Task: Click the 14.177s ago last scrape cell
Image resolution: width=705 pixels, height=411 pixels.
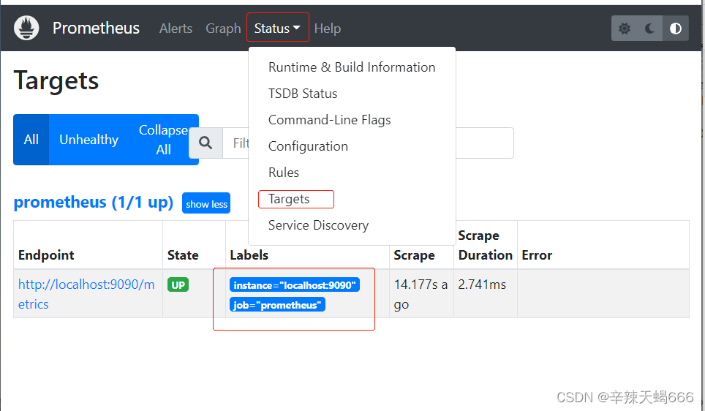Action: (421, 294)
